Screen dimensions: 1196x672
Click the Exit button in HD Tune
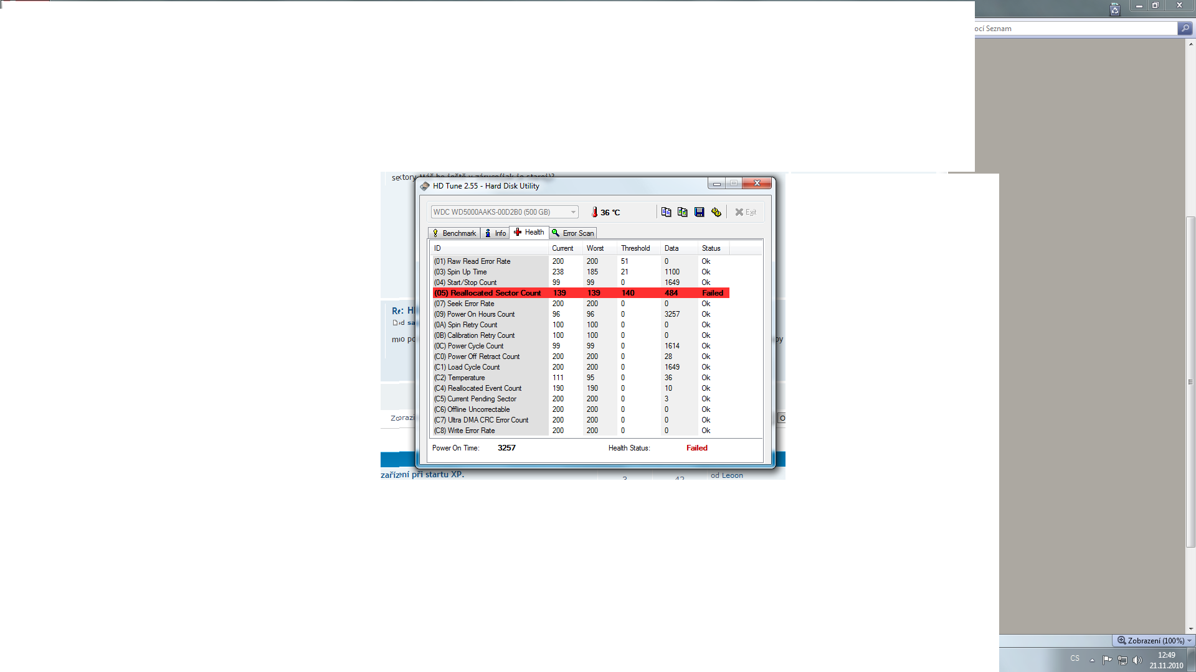pos(746,212)
